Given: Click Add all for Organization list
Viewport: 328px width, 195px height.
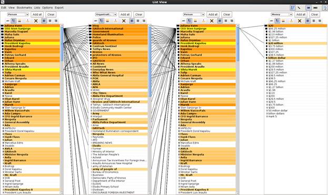Looking at the screenshot, I should [125, 14].
